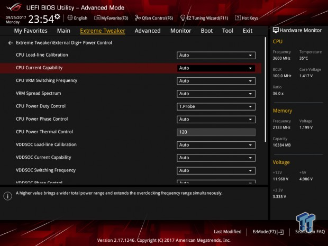Click the Hardware Monitor screen icon

click(x=276, y=30)
